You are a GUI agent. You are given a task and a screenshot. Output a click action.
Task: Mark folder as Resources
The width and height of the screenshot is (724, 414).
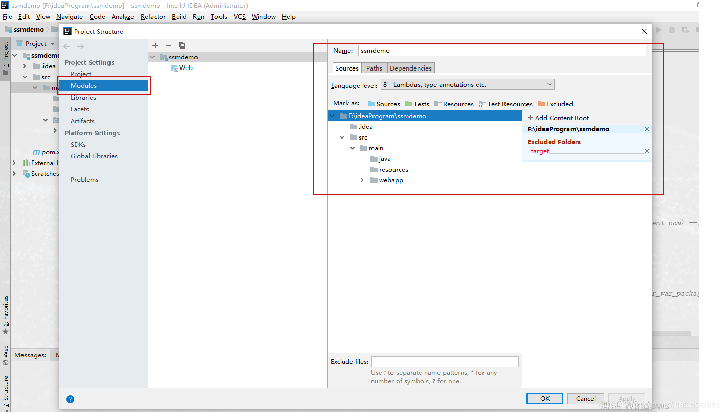pyautogui.click(x=454, y=104)
